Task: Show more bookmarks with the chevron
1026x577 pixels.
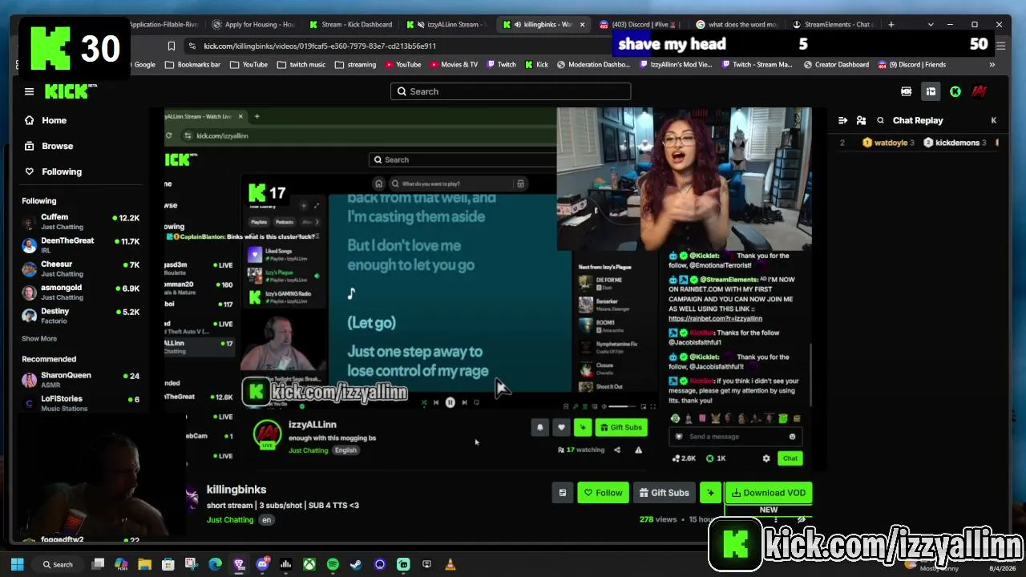Action: 992,65
